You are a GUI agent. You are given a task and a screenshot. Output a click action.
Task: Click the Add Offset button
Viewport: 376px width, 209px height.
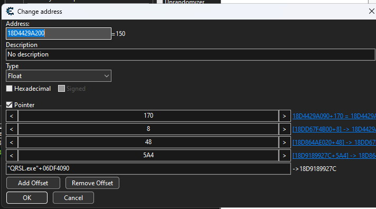click(33, 183)
